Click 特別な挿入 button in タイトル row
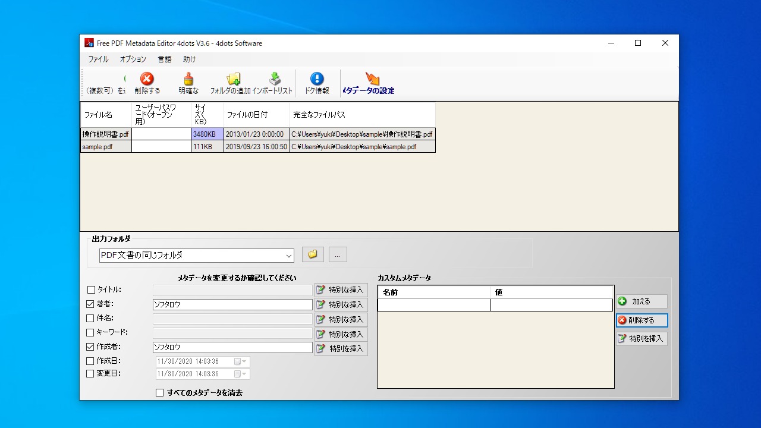 [341, 290]
